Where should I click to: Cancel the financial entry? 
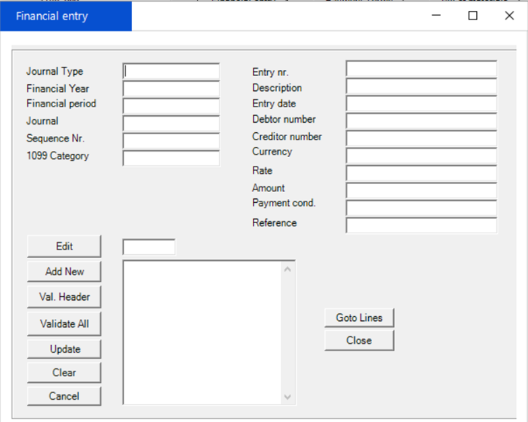coord(64,396)
